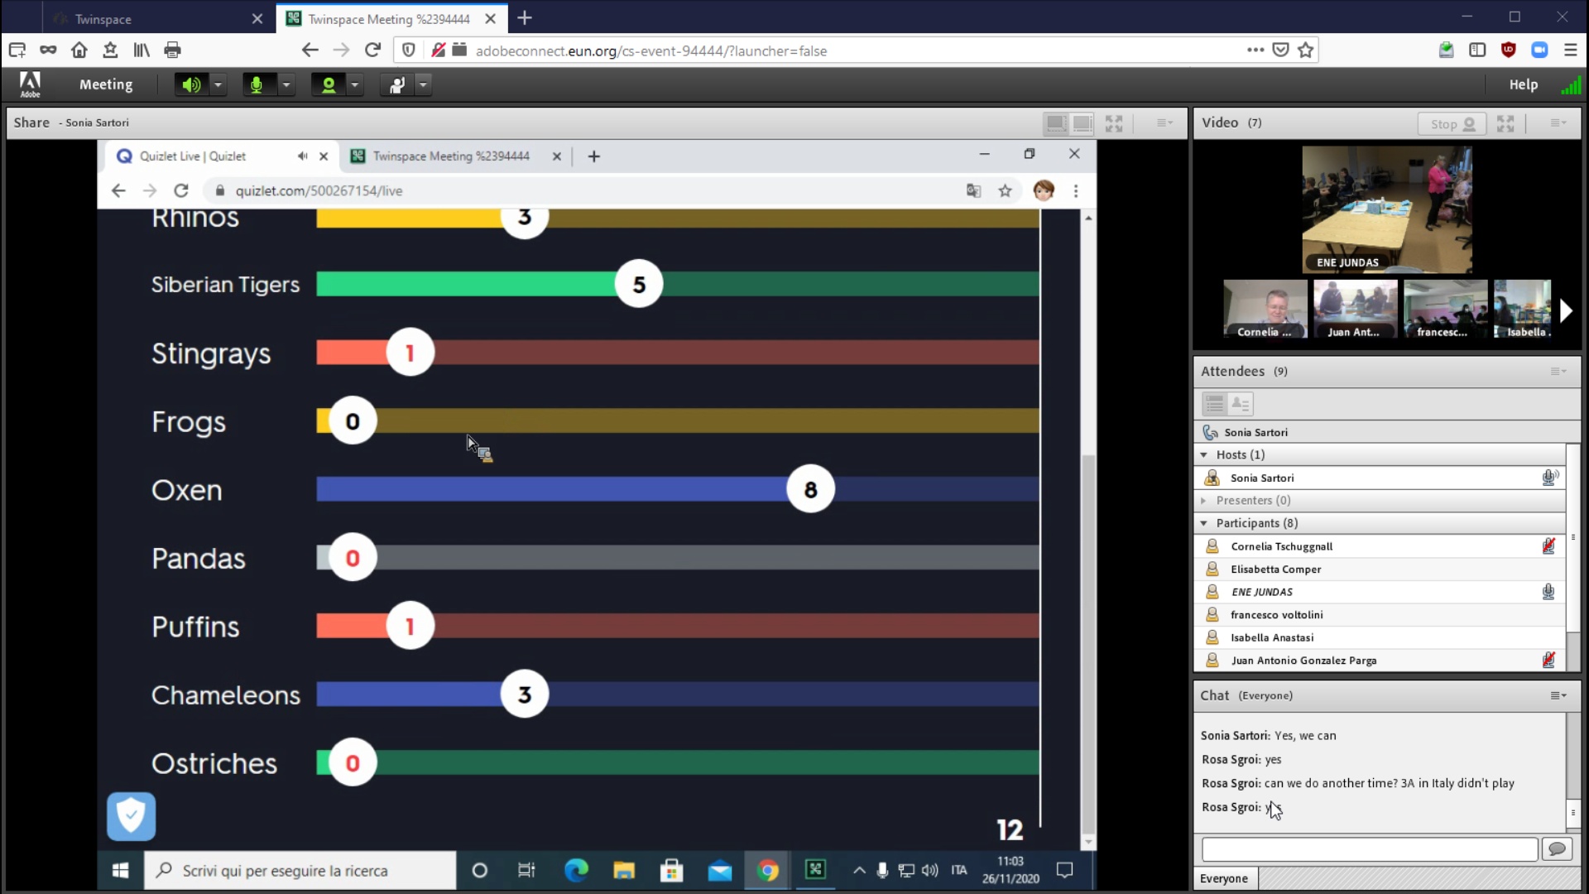The width and height of the screenshot is (1589, 894).
Task: Open the Meeting menu
Action: click(106, 84)
